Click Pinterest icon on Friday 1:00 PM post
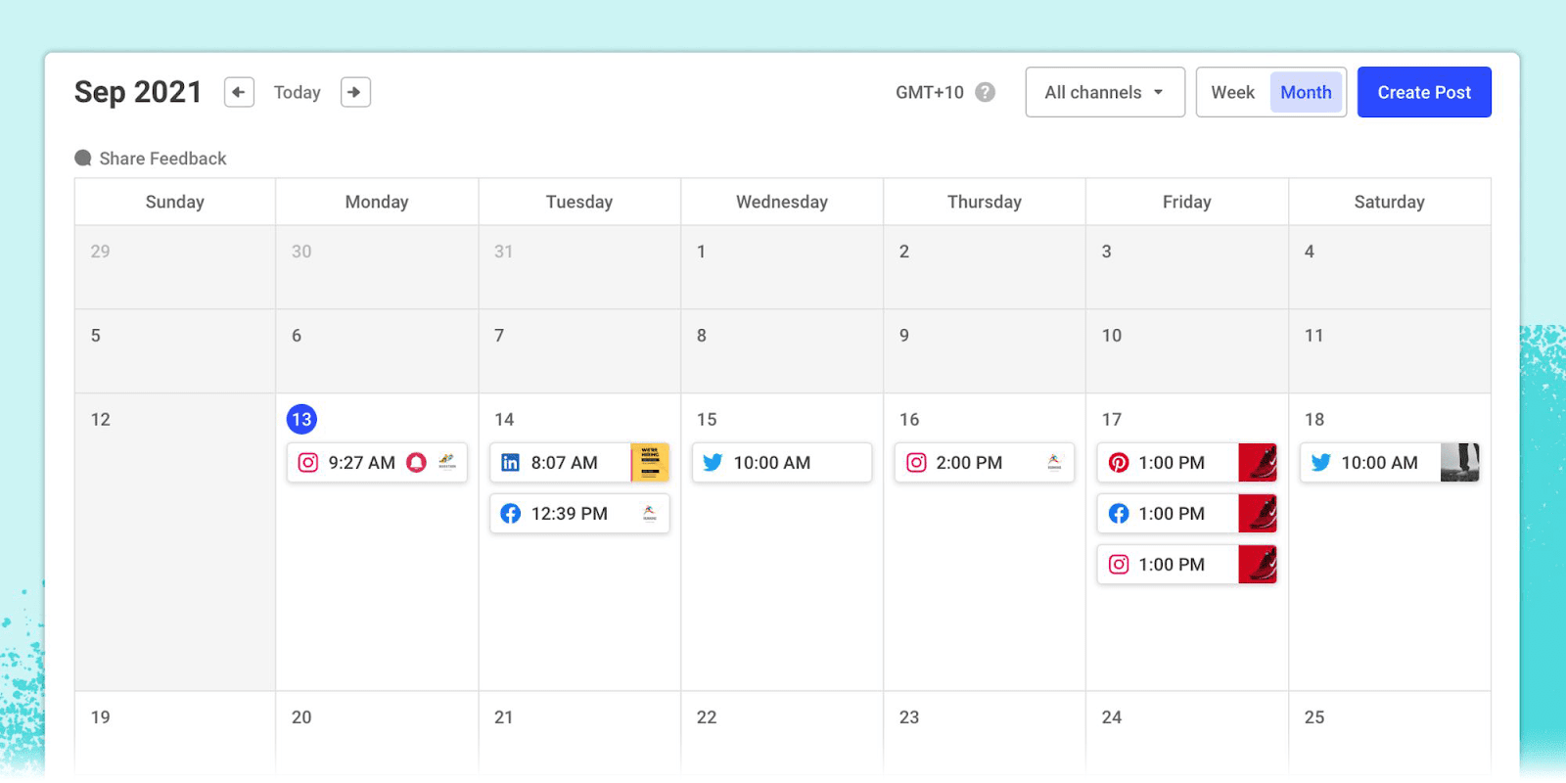Viewport: 1566px width, 783px height. coord(1119,463)
